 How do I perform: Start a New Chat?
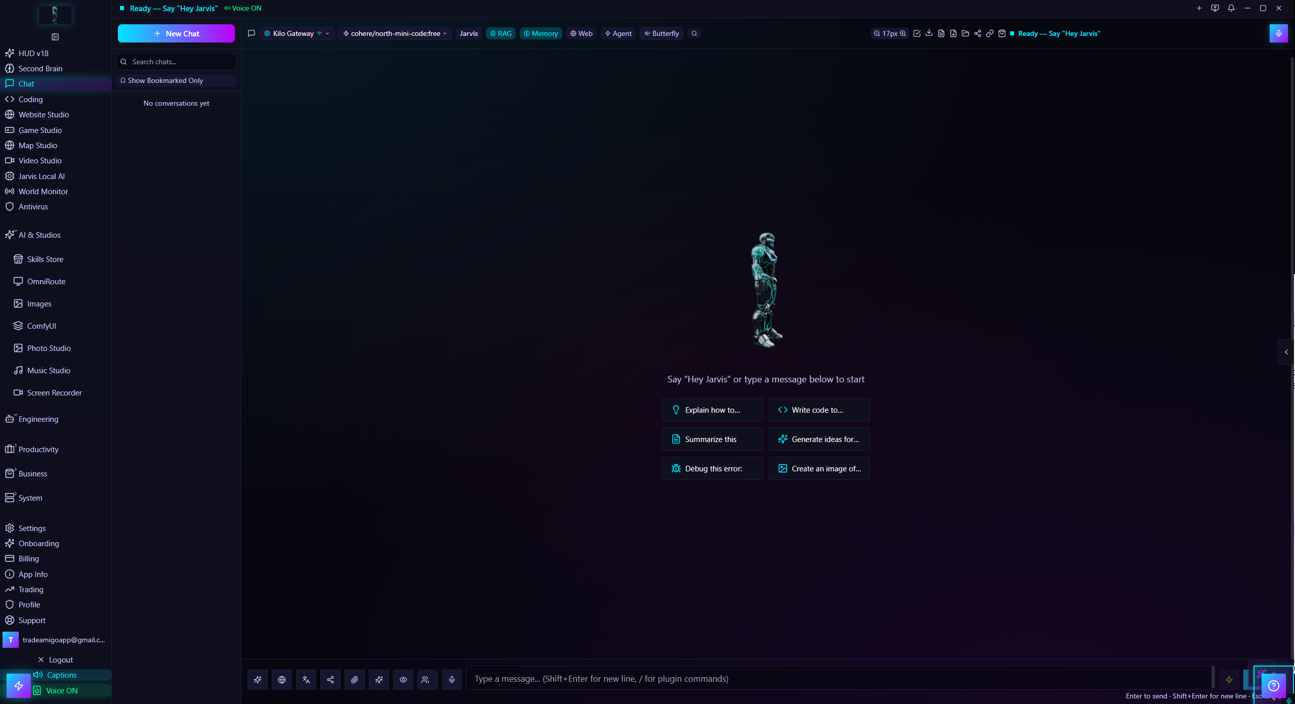coord(176,33)
